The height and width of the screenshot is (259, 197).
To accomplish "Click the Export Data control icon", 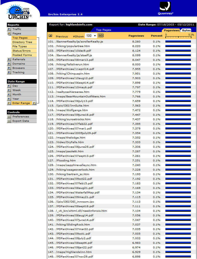I will click(x=9, y=121).
